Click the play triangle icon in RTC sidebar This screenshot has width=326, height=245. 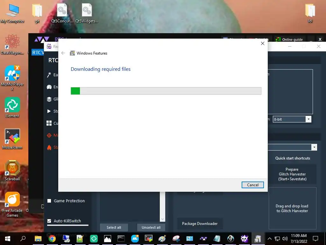coord(49,111)
